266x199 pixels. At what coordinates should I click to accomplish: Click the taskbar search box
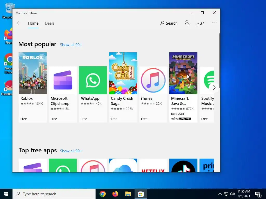[x=54, y=194]
